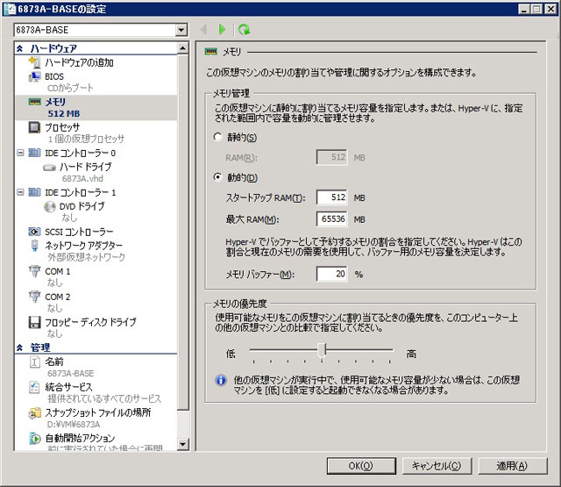Click the 提供されているすべてのサービス text
The width and height of the screenshot is (561, 487).
coord(104,399)
